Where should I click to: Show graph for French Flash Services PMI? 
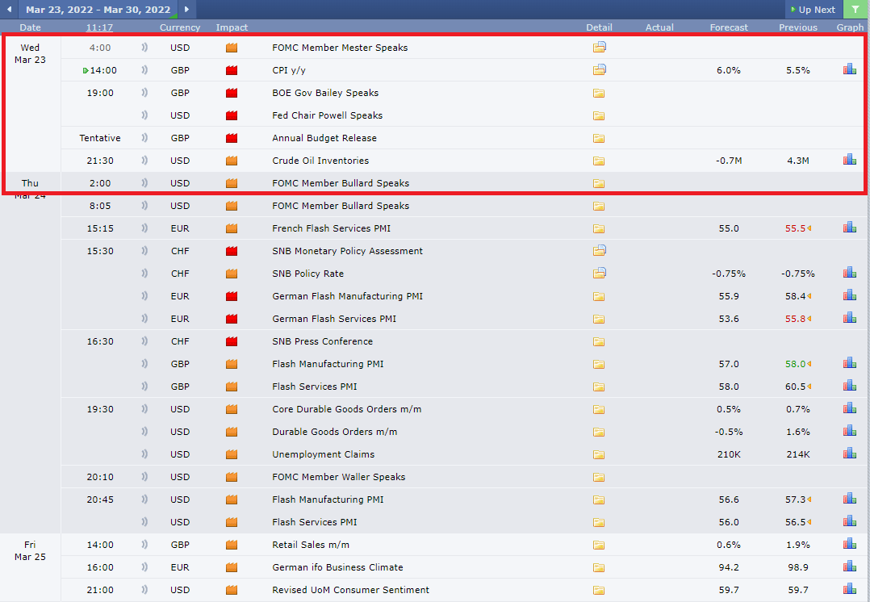click(850, 228)
